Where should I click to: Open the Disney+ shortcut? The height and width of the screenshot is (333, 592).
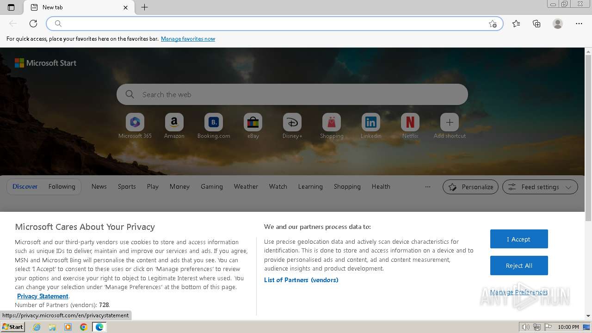[x=292, y=126]
